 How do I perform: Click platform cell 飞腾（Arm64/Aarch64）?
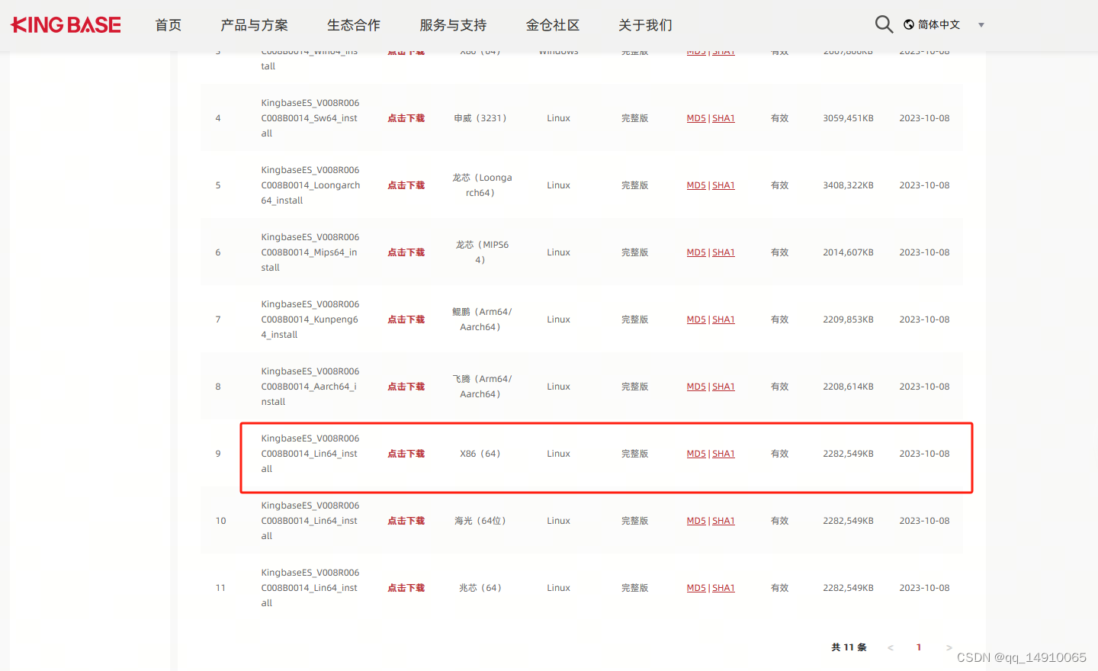tap(481, 387)
